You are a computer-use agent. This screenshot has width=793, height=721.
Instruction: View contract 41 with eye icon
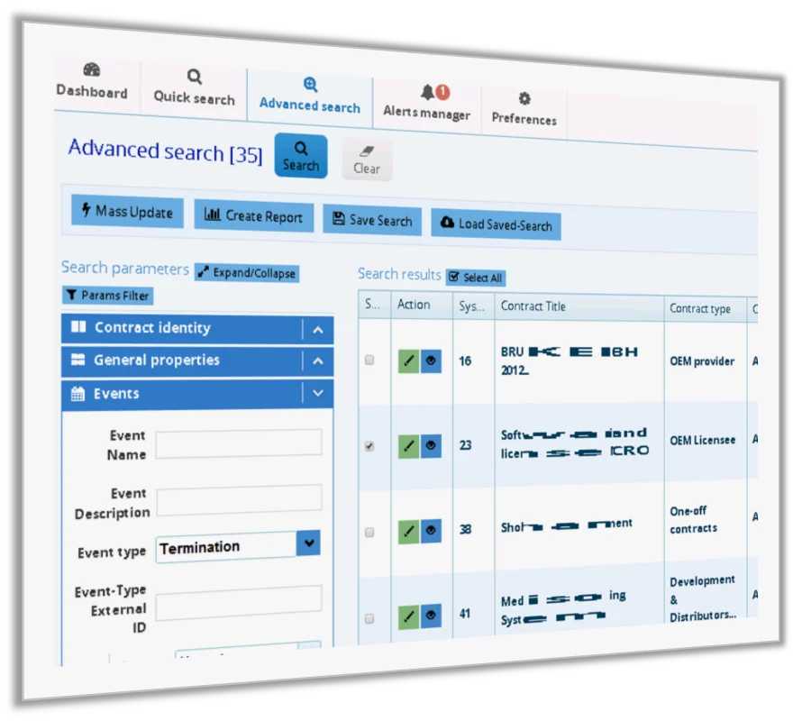point(431,616)
